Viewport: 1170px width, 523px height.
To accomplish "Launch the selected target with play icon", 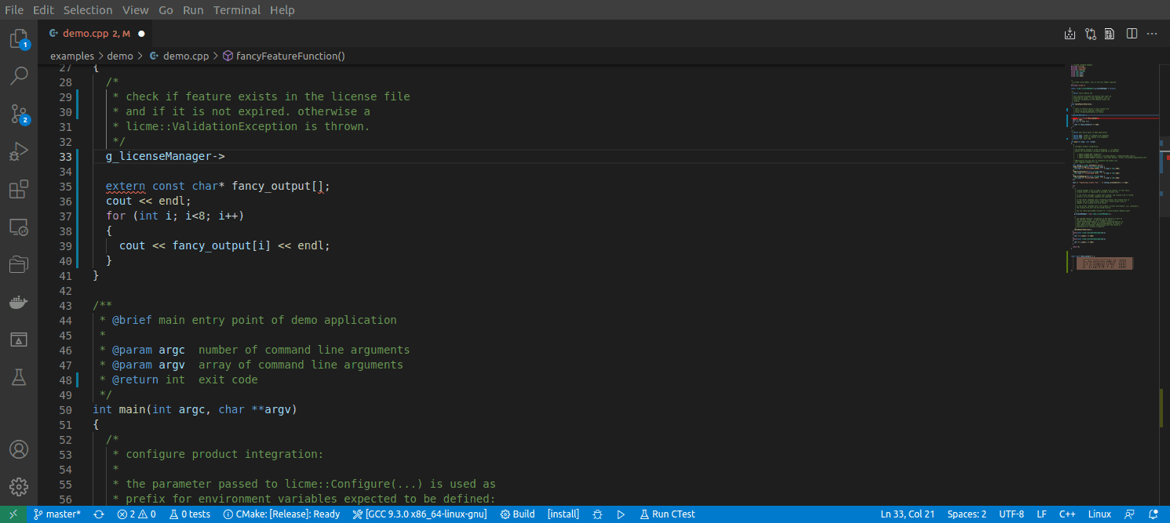I will tap(621, 514).
